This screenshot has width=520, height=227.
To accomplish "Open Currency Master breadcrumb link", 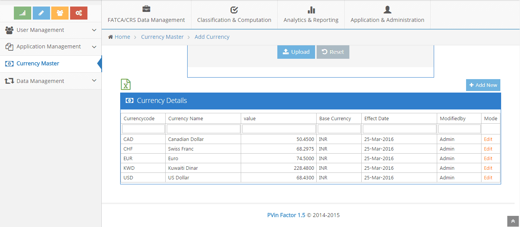I will point(162,37).
